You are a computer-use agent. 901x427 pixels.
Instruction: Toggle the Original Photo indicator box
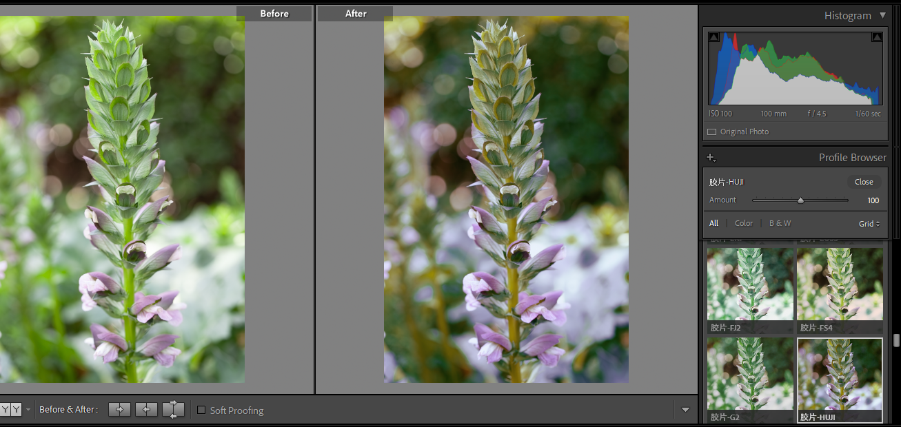tap(712, 132)
